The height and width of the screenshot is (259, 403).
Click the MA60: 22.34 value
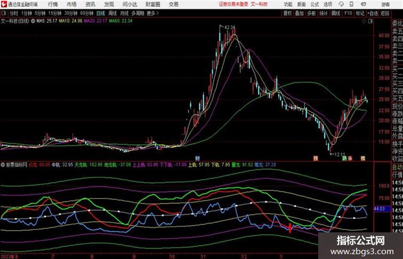[121, 21]
